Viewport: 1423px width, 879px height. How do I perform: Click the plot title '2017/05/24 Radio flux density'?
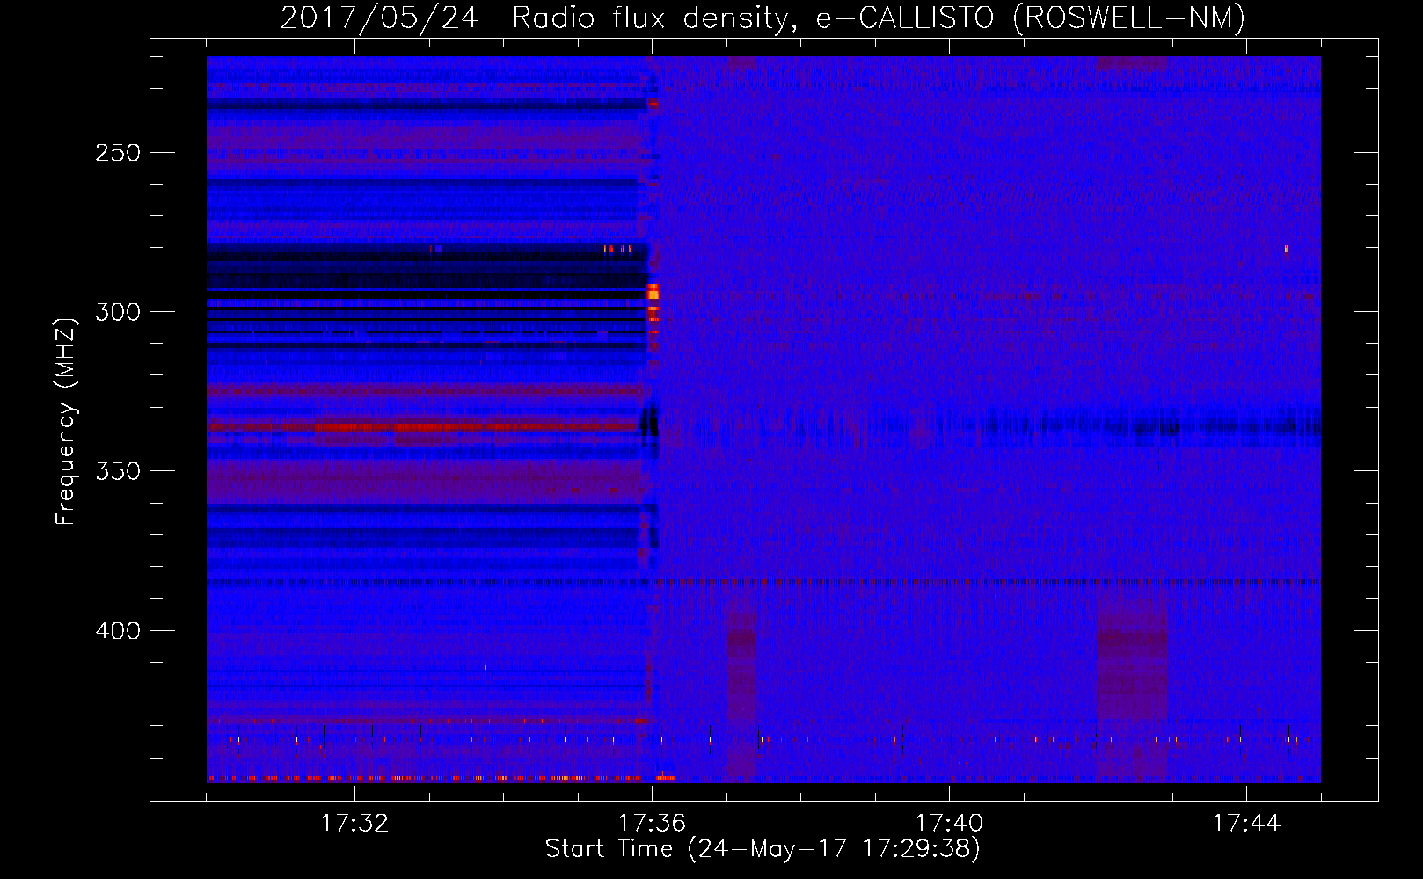click(x=763, y=18)
